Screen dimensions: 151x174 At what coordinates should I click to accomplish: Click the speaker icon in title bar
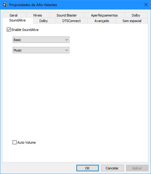[x=5, y=5]
